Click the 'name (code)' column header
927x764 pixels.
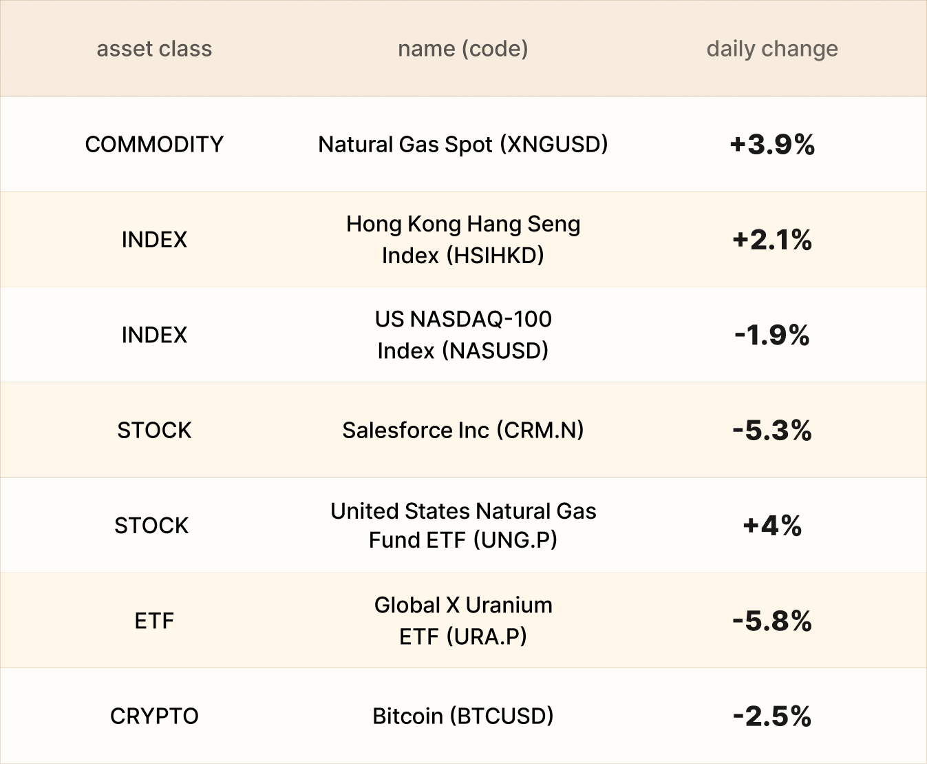(x=462, y=49)
